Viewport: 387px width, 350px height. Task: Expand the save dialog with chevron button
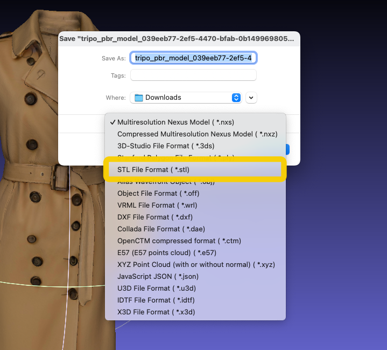251,98
